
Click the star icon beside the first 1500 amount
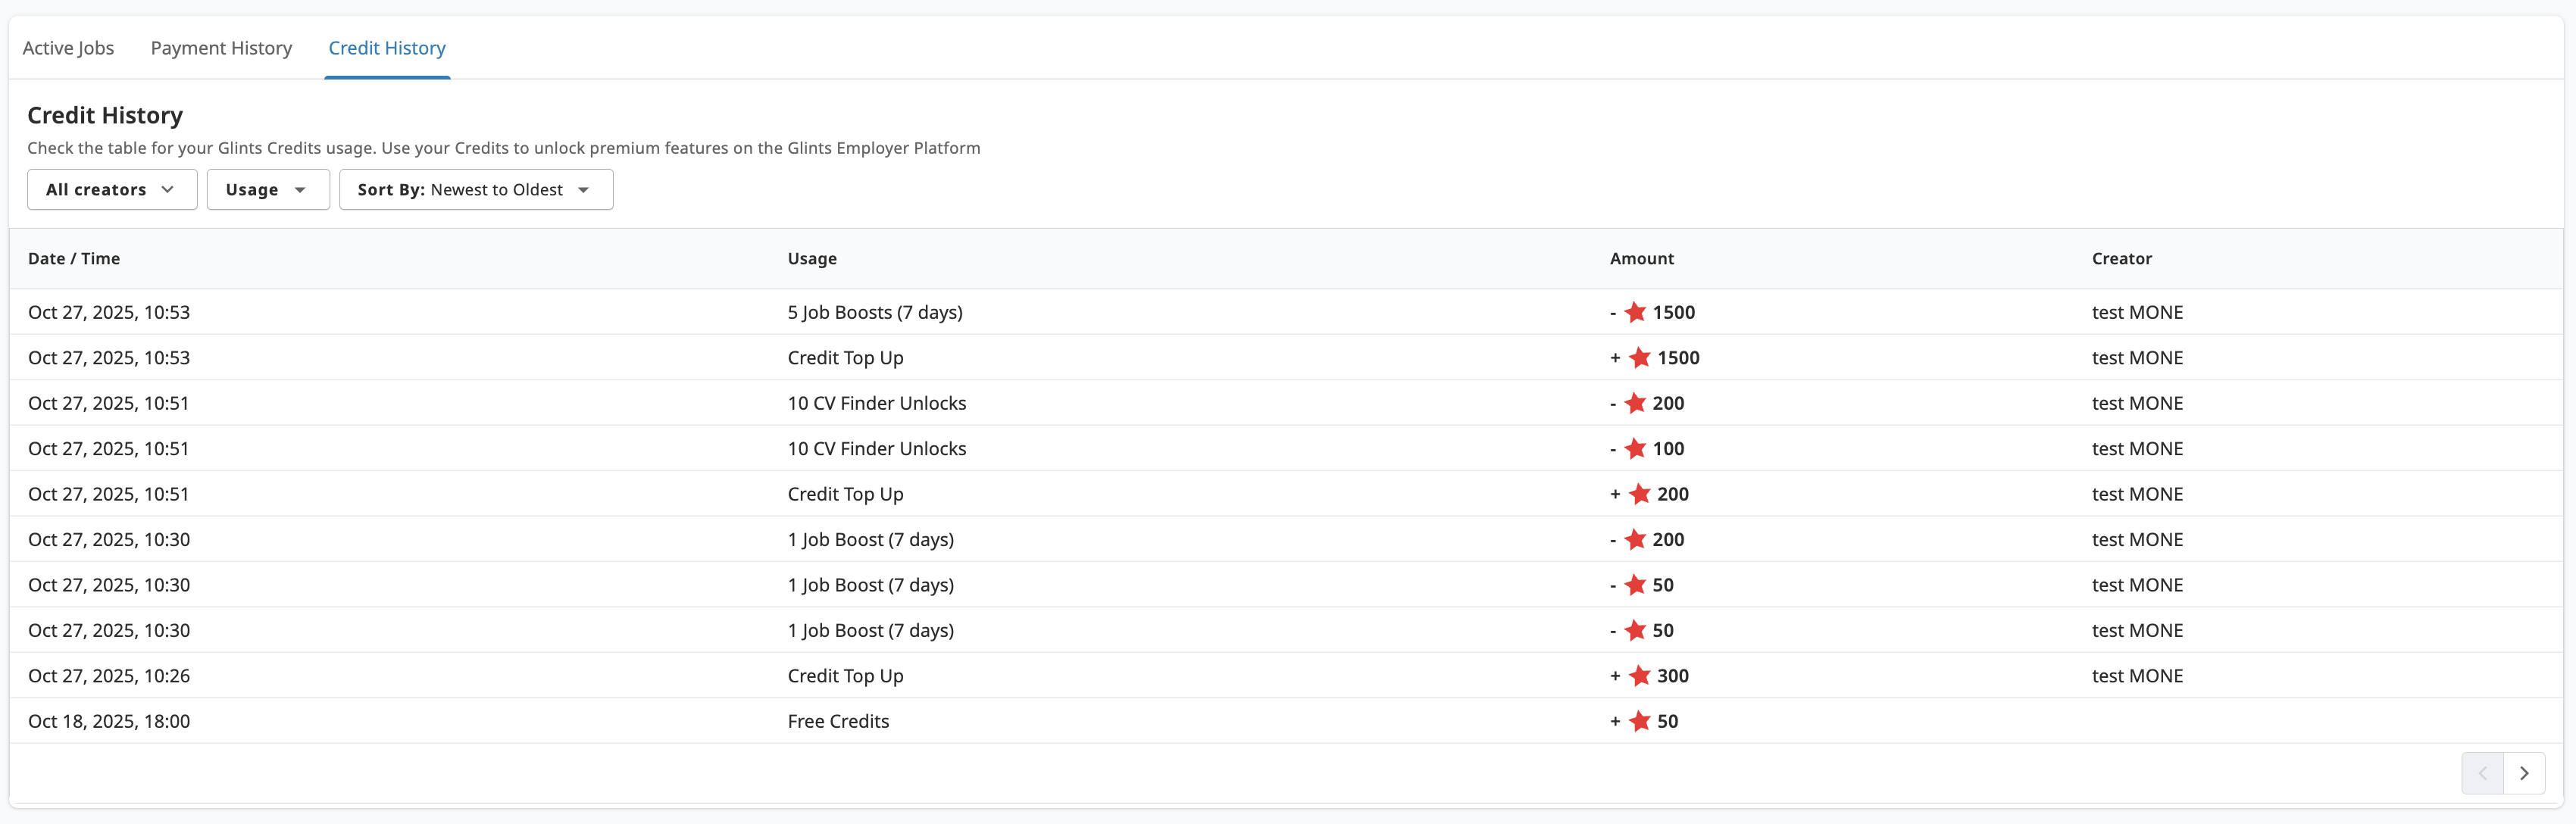1635,312
